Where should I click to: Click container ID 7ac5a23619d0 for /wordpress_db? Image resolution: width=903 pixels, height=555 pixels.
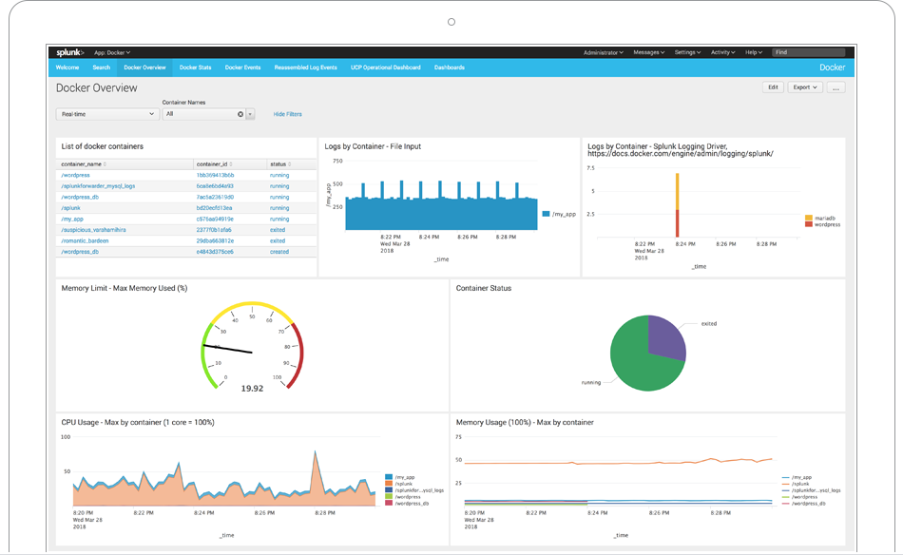click(x=215, y=197)
